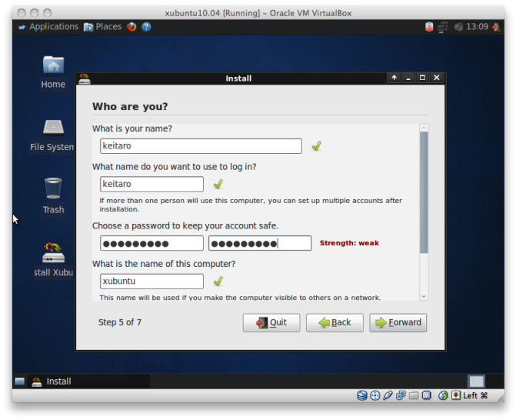The width and height of the screenshot is (516, 420).
Task: Open the File System desktop icon
Action: (x=52, y=135)
